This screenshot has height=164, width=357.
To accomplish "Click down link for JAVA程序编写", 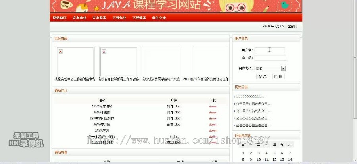I will pos(213,107).
